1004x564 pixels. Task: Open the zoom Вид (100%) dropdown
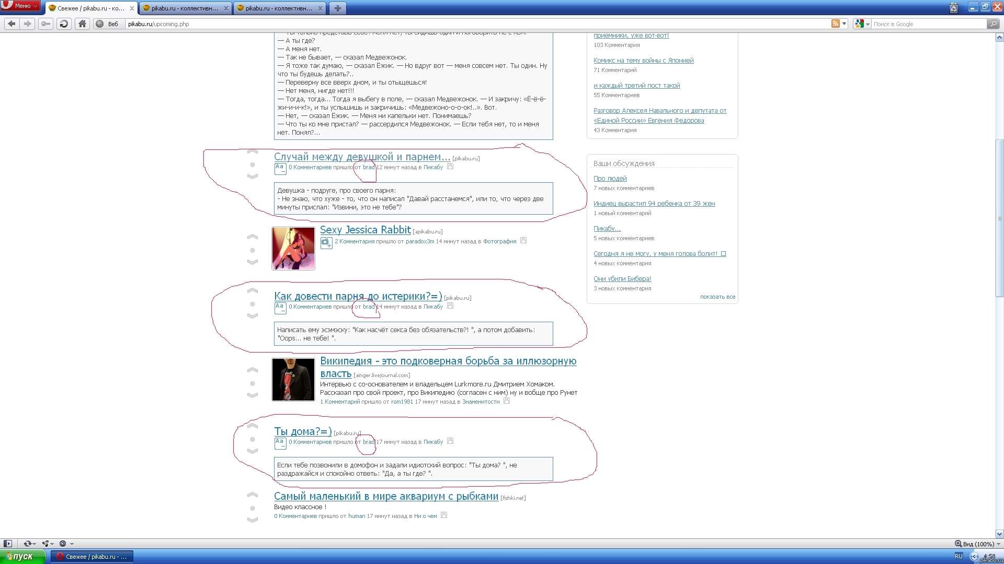click(977, 544)
